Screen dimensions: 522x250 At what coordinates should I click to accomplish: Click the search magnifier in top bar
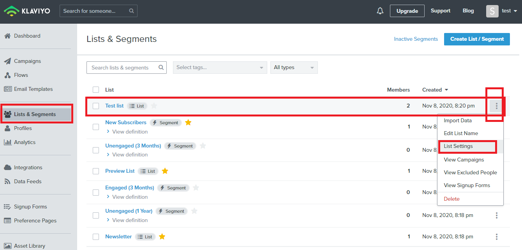tap(132, 11)
